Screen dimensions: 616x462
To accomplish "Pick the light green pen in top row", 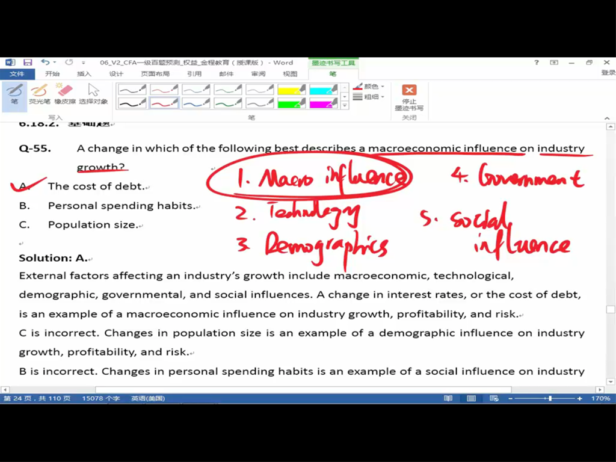I will pos(228,90).
